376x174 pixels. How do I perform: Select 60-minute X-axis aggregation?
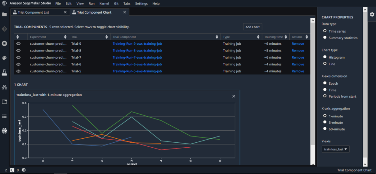tap(325, 129)
